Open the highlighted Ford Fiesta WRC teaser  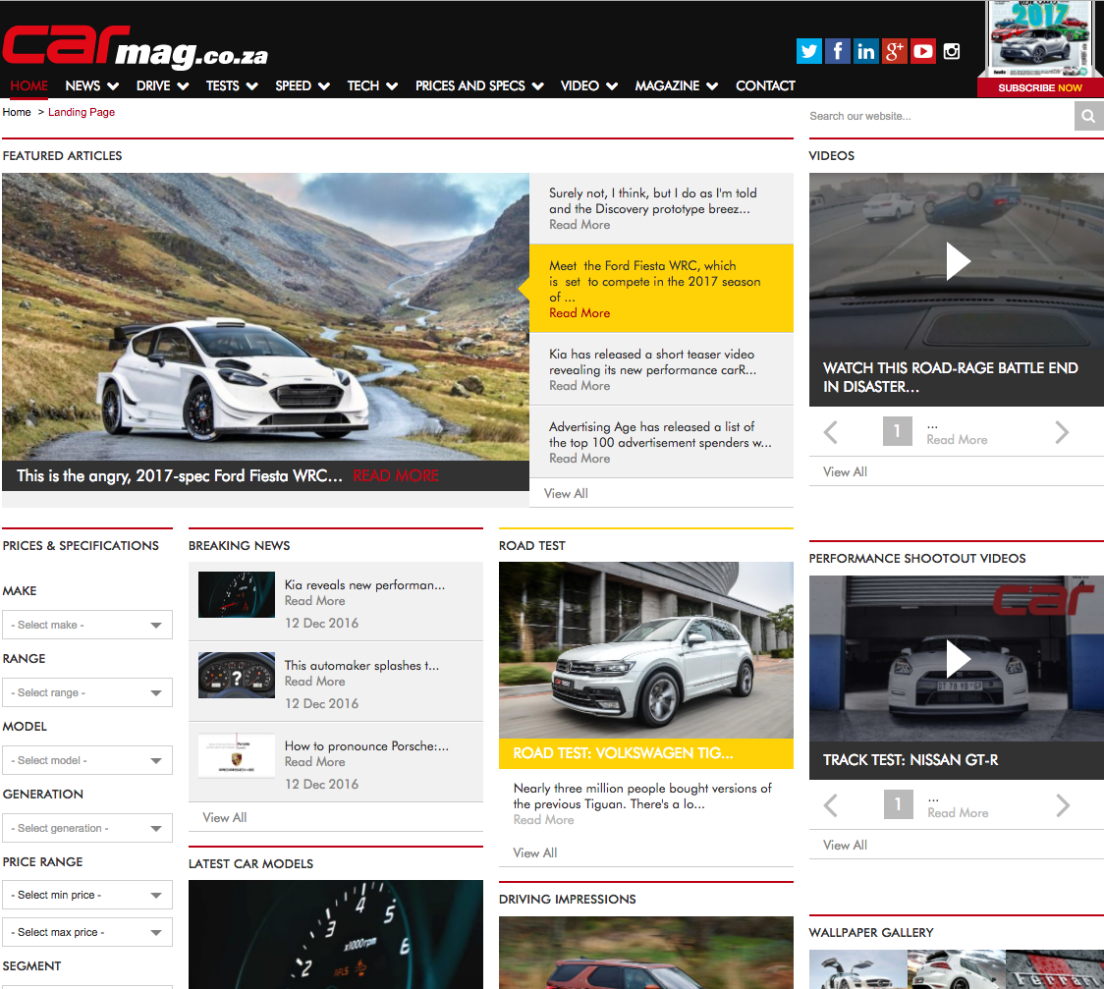coord(661,289)
